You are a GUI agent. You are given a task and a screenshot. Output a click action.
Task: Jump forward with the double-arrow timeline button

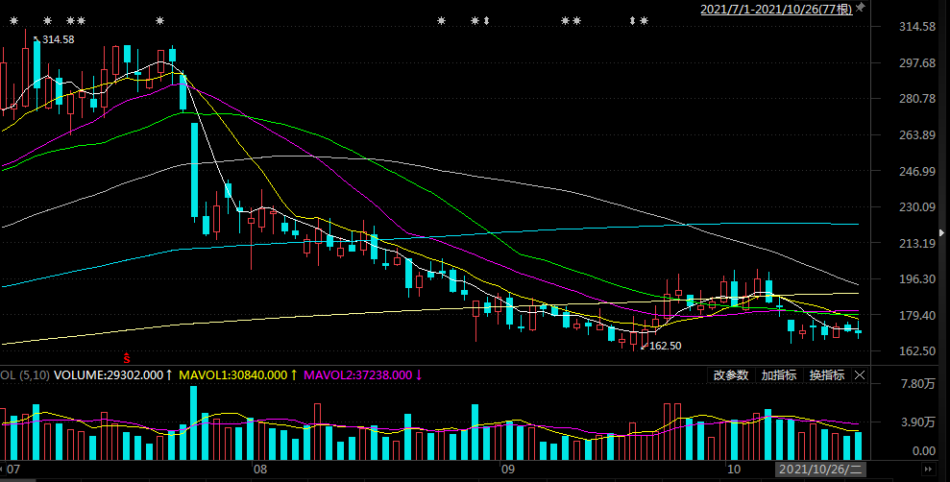(928, 469)
